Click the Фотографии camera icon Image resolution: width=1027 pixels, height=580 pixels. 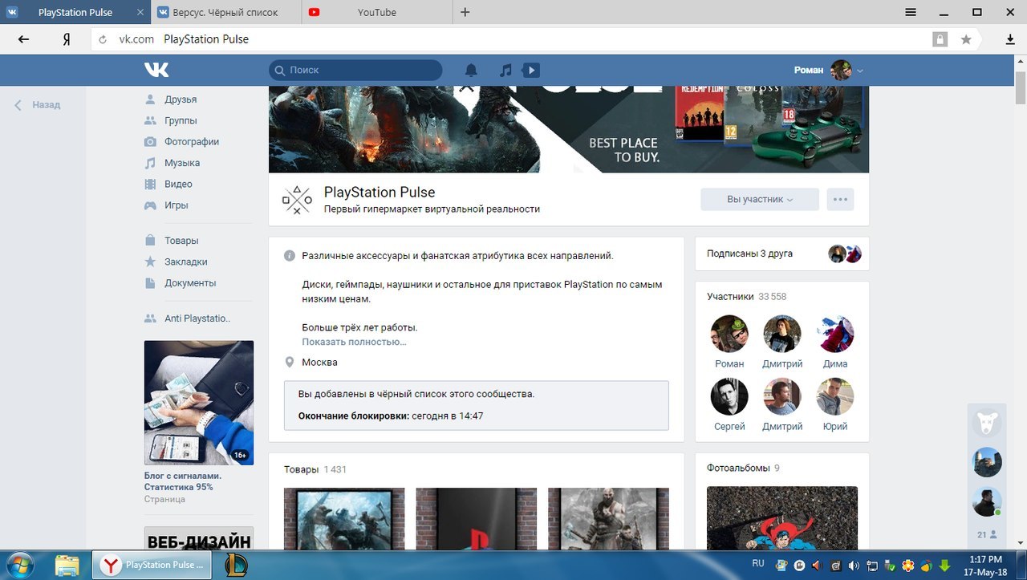[x=150, y=141]
